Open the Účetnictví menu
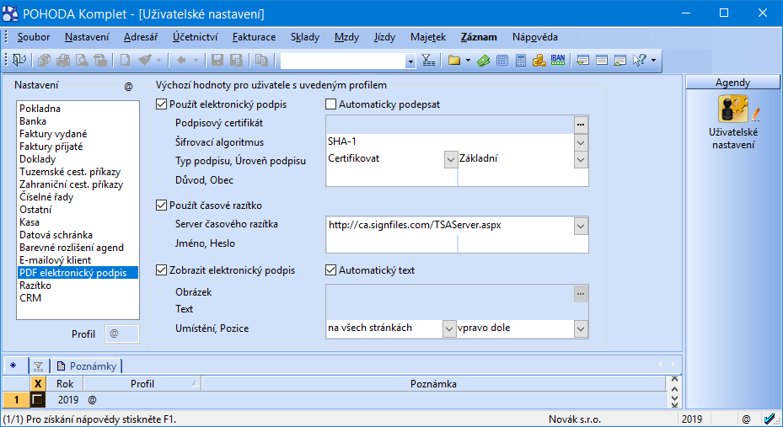Viewport: 783px width, 427px height. (x=196, y=37)
